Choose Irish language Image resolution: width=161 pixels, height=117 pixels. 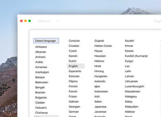[97, 96]
